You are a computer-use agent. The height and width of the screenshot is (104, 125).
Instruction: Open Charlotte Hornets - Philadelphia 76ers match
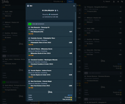tap(43, 38)
